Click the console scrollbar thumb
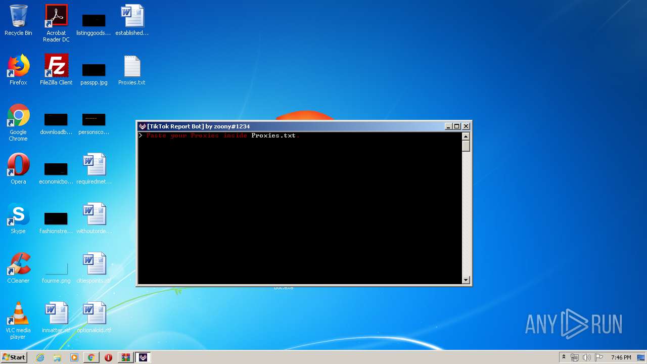647x364 pixels. coord(466,146)
